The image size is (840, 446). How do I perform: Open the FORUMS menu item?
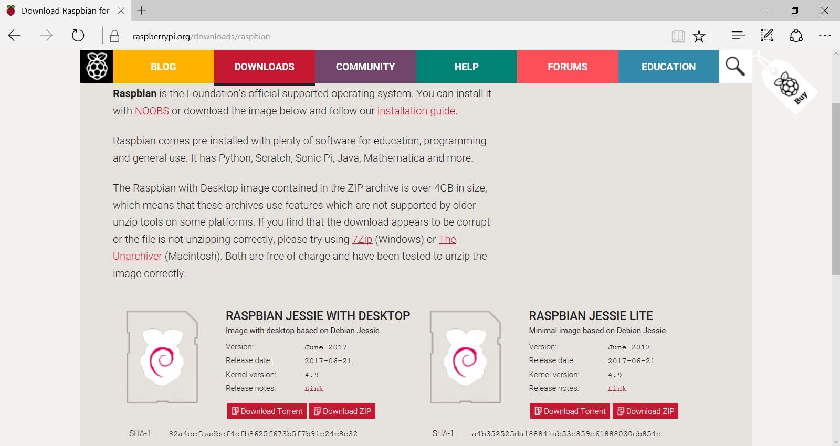[x=568, y=67]
